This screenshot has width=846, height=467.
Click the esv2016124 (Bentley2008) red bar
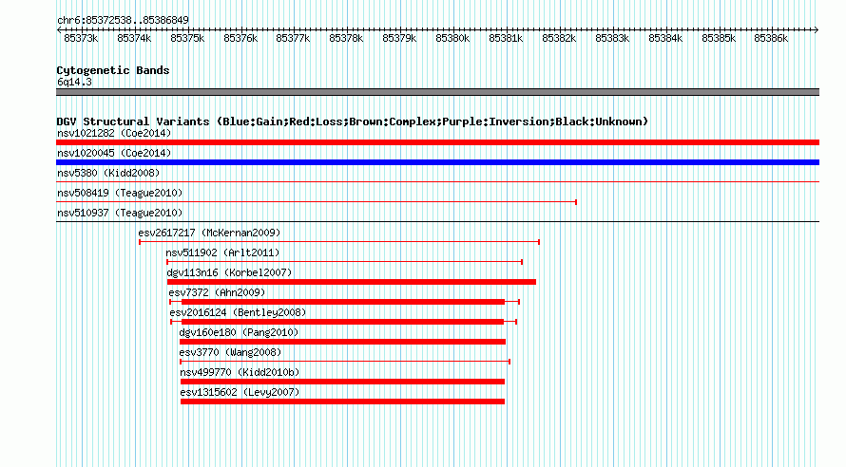342,322
